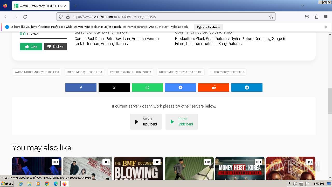
Task: Click the scrollbar up arrow
Action: click(x=330, y=34)
